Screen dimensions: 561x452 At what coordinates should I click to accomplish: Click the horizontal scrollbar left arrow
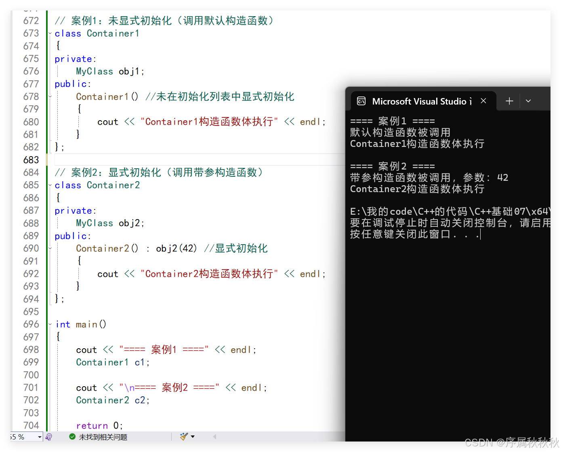tap(214, 437)
